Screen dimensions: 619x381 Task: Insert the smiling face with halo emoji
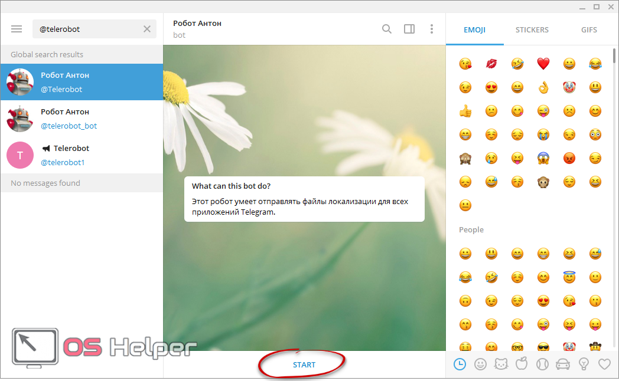pos(569,277)
